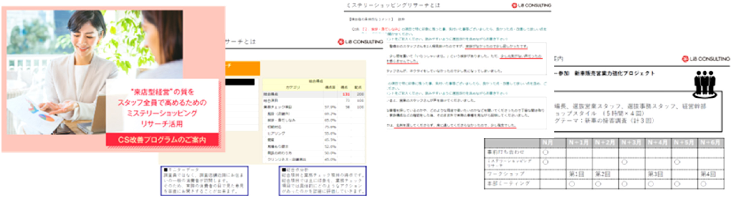Viewport: 732px width, 198px height.
Task: Click the 第3回 workshop cell
Action: coord(655,174)
